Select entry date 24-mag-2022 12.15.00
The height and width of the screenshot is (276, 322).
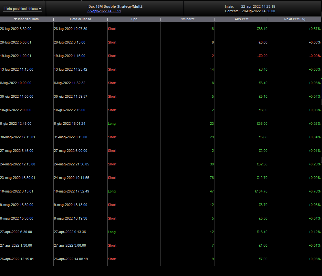click(18, 164)
